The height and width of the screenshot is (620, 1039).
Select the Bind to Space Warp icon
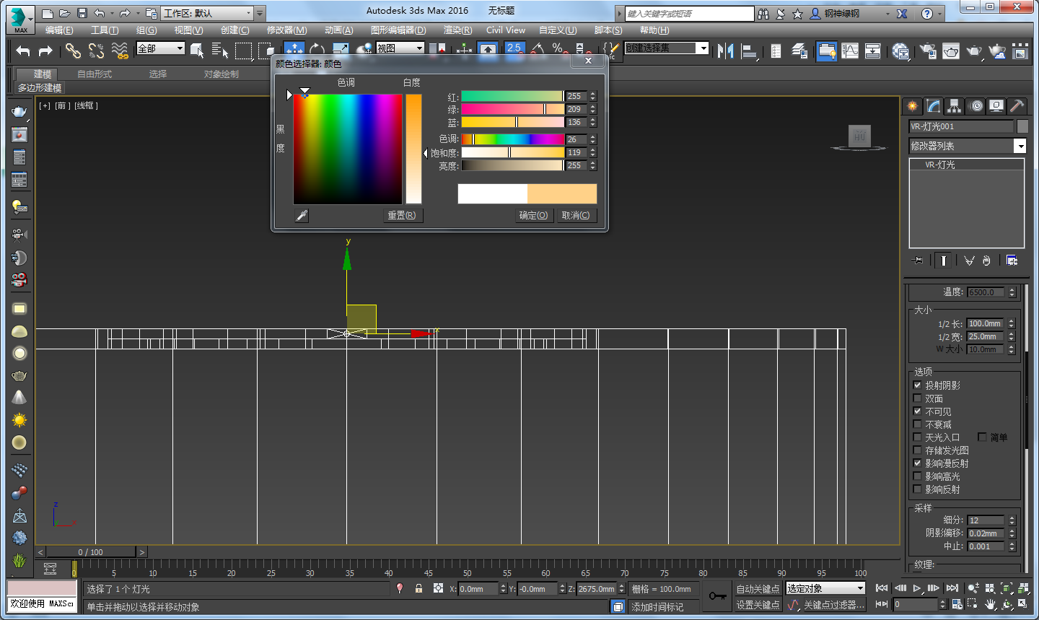point(120,51)
